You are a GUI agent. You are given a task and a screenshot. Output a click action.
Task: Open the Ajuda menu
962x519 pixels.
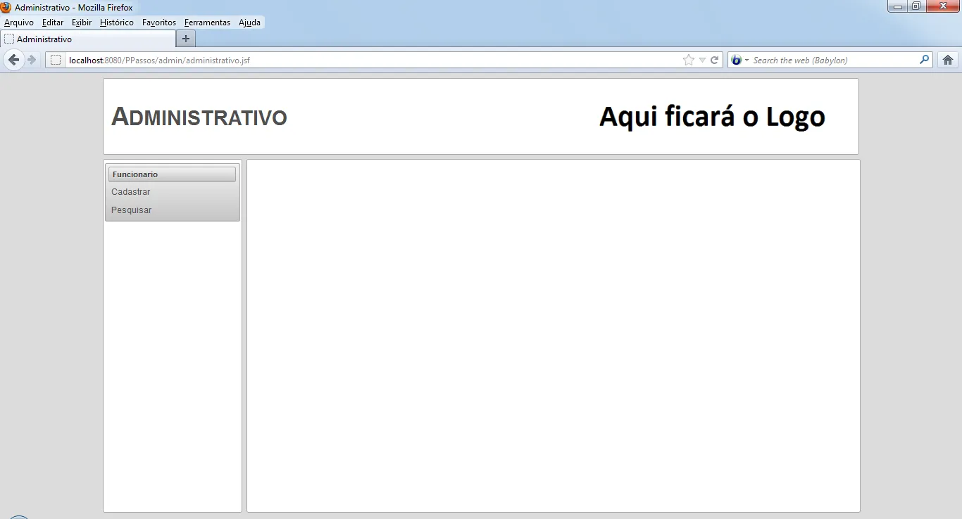[x=249, y=23]
